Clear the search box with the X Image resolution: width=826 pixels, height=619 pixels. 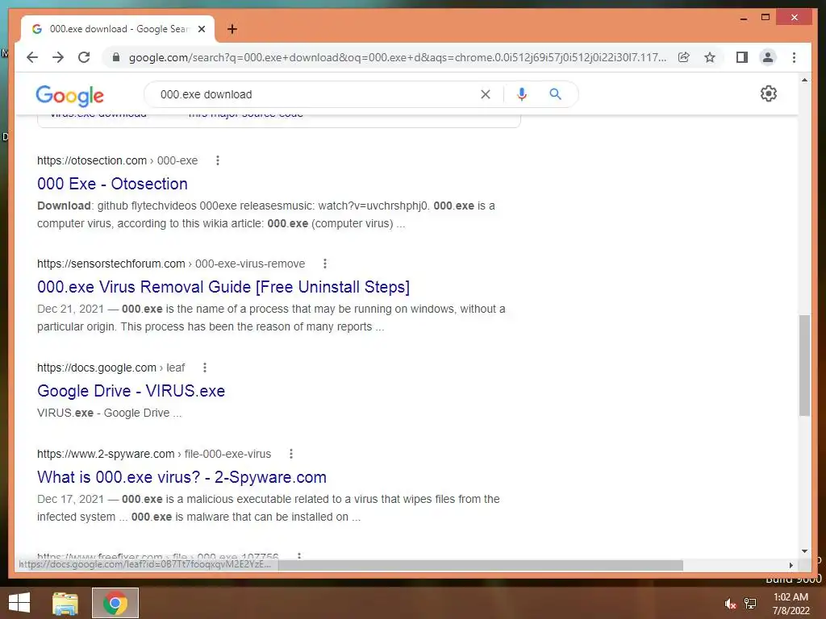point(485,94)
